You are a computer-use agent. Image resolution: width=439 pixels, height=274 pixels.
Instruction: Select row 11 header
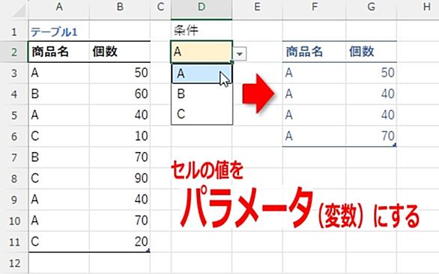point(14,242)
